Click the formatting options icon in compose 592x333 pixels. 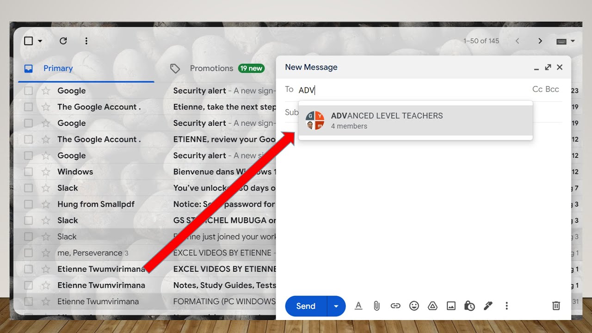point(358,306)
